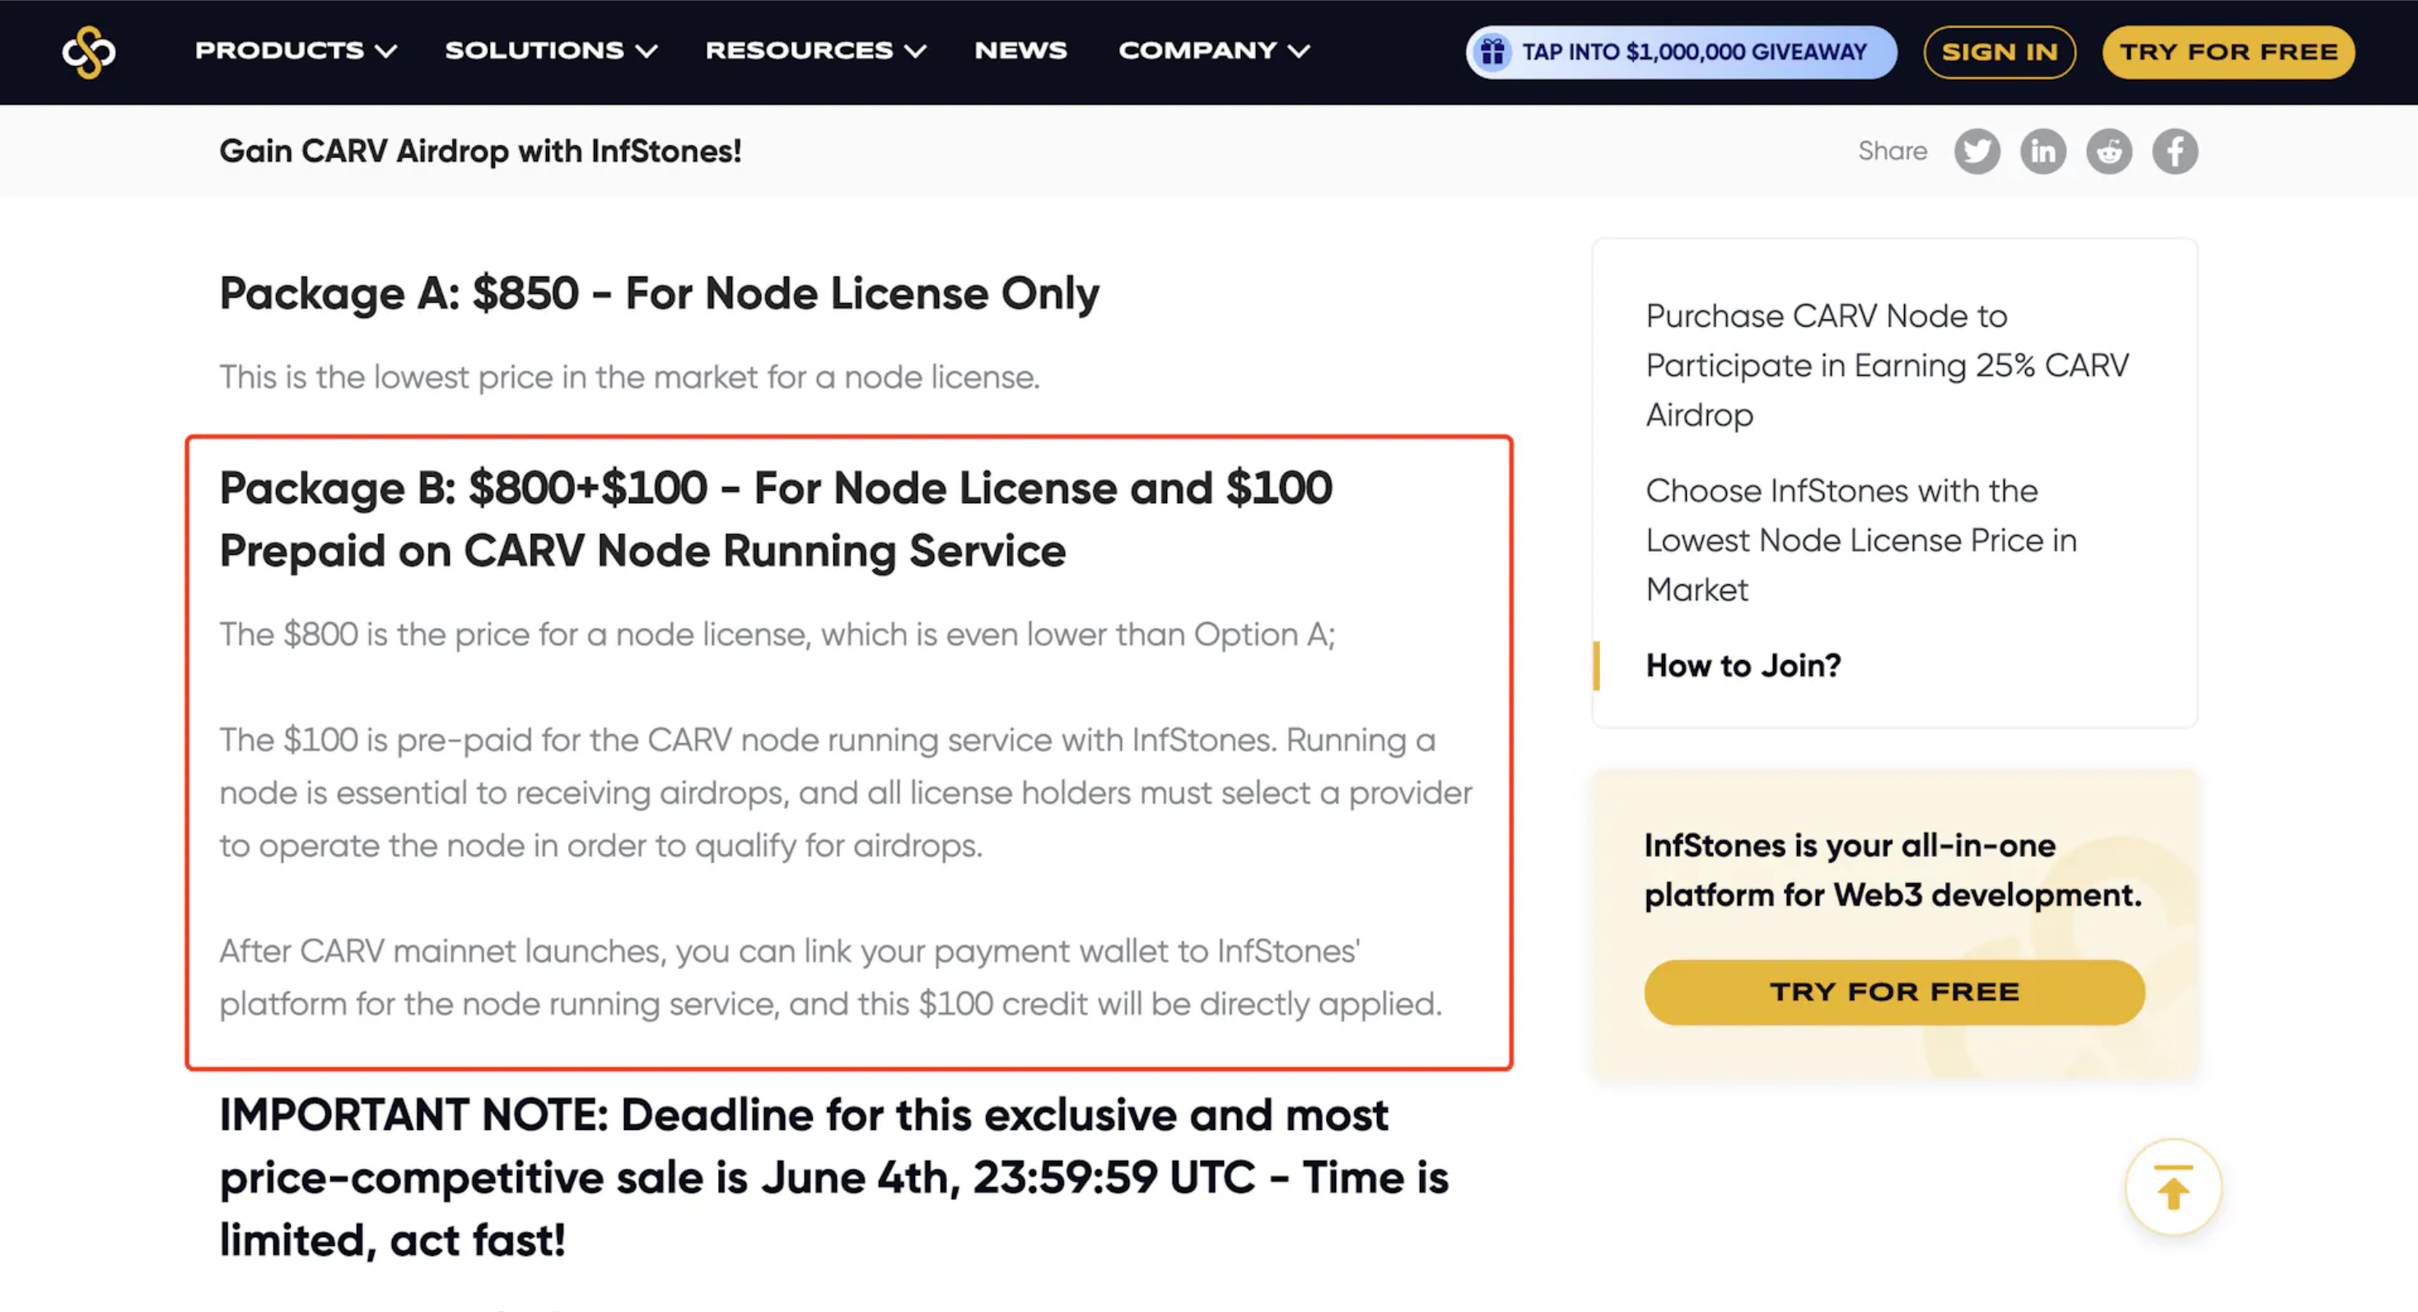Jump to Purchase CARV Node section
2418x1312 pixels.
click(x=1887, y=365)
